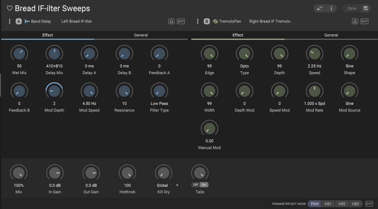
Task: Click the Wet Mix knob
Action: tap(19, 54)
